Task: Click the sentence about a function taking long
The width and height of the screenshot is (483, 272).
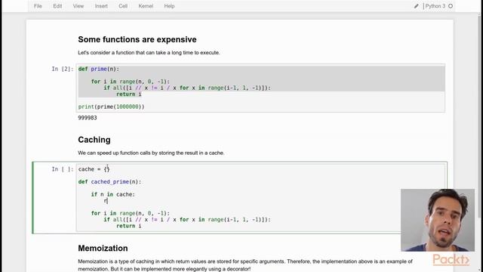Action: (149, 53)
